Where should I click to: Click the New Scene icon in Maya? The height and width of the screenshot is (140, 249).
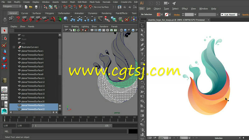(x=26, y=7)
